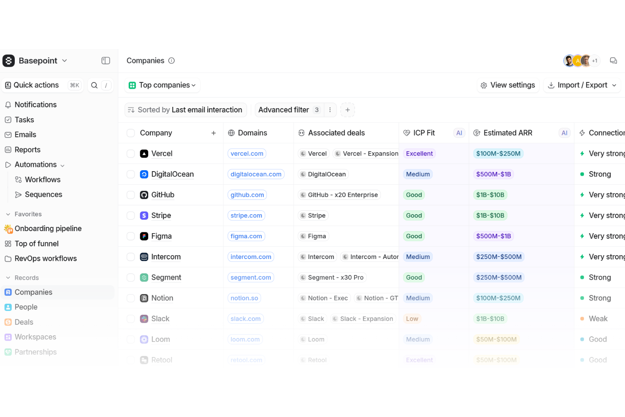
Task: Select the Reports icon in the sidebar
Action: (8, 150)
